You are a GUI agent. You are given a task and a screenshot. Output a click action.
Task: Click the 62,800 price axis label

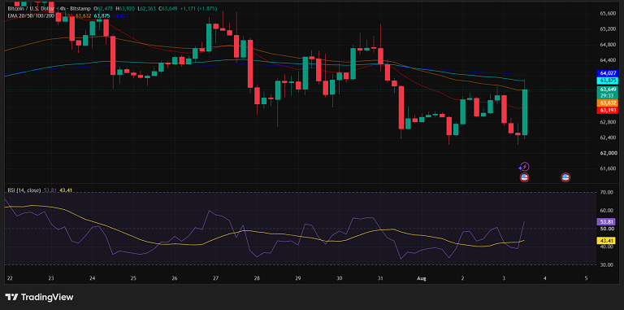(x=608, y=122)
